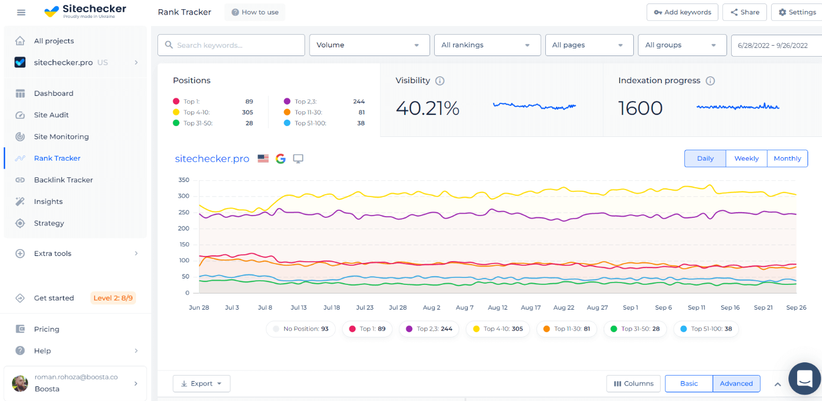Viewport: 822px width, 401px height.
Task: Click the Add keywords button
Action: (682, 12)
